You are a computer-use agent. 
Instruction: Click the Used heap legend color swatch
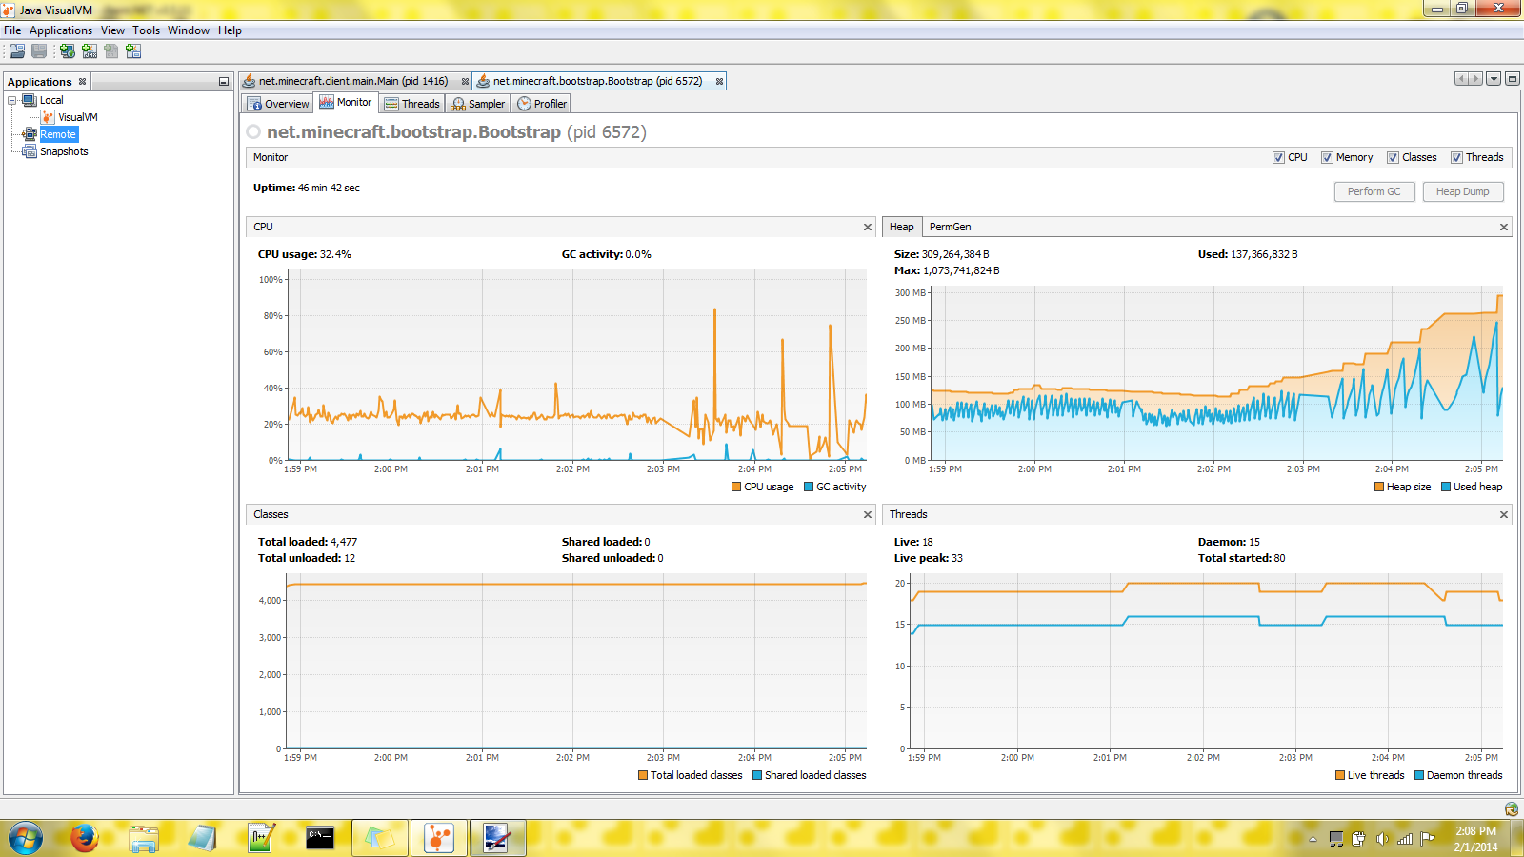tap(1445, 487)
